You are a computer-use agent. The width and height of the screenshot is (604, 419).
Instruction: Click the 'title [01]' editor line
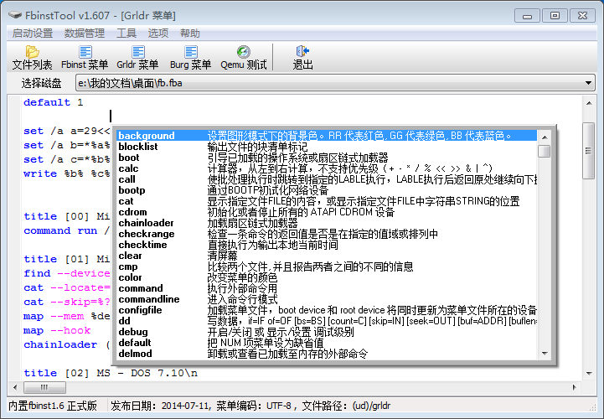click(x=67, y=259)
